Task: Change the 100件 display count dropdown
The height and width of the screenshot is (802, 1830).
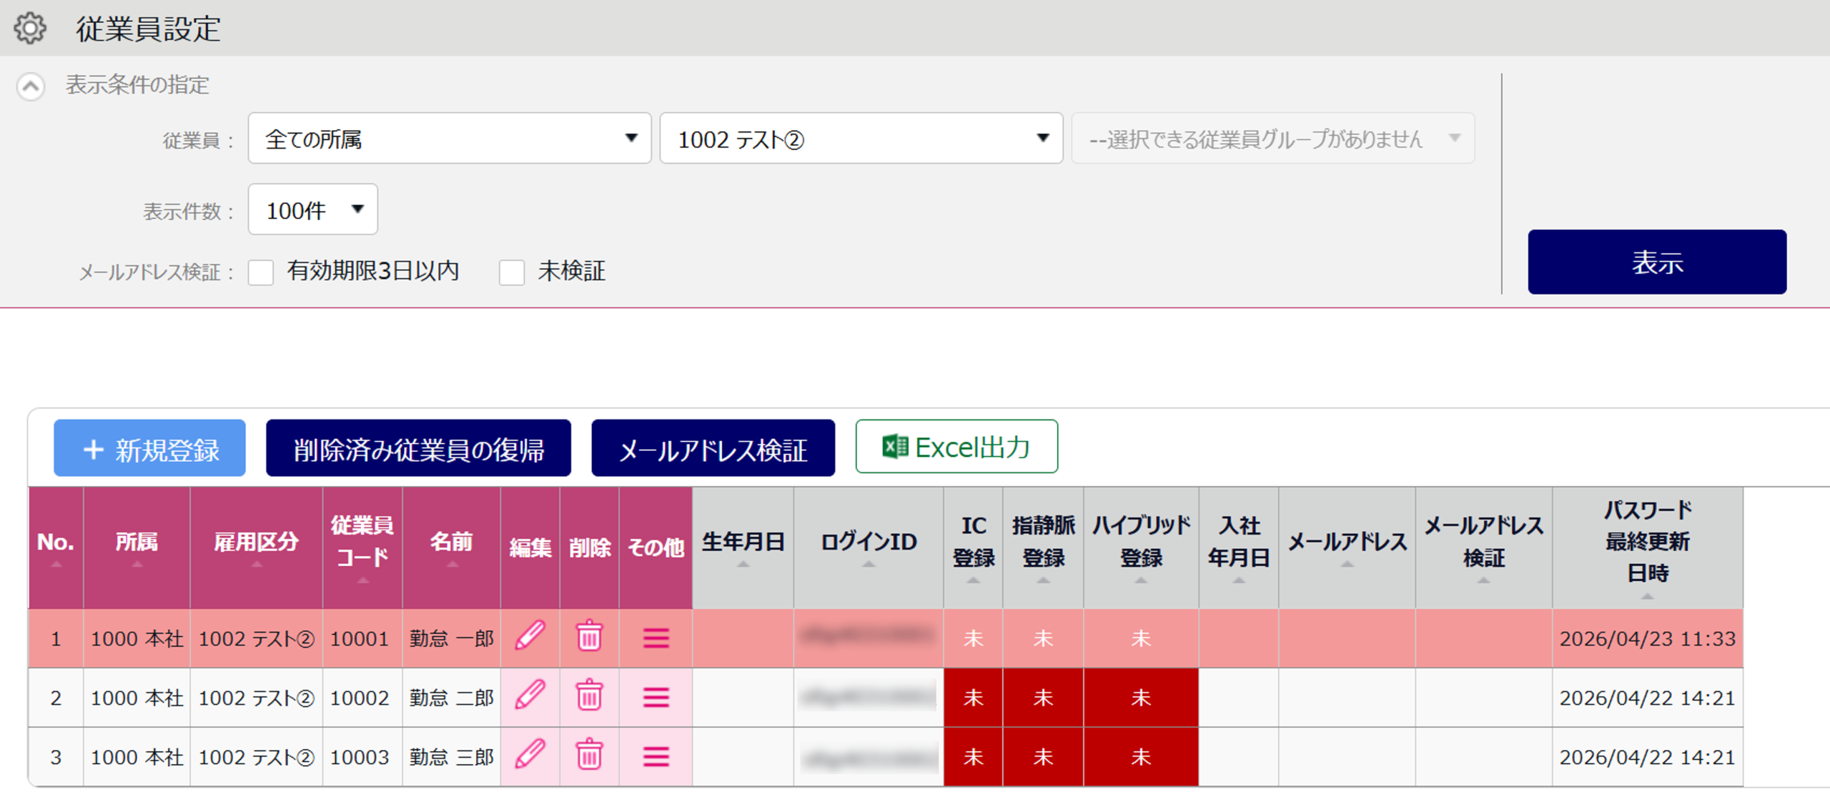Action: tap(312, 209)
